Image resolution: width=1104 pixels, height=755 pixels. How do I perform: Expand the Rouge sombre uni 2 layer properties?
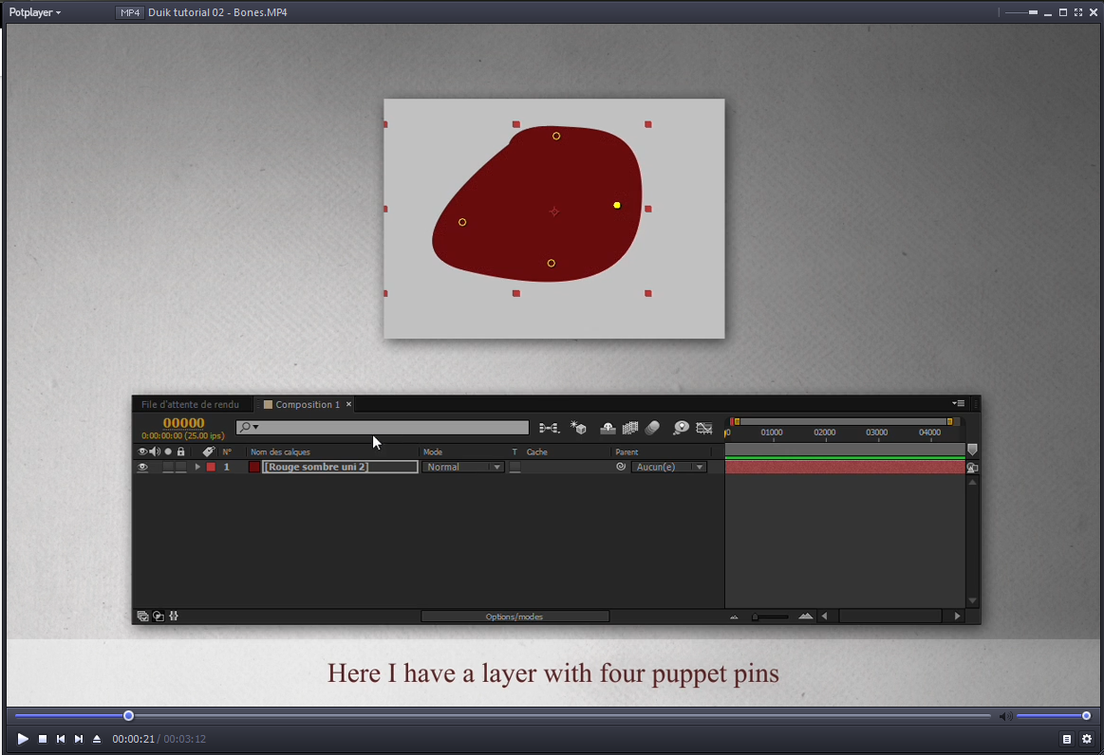pyautogui.click(x=197, y=467)
